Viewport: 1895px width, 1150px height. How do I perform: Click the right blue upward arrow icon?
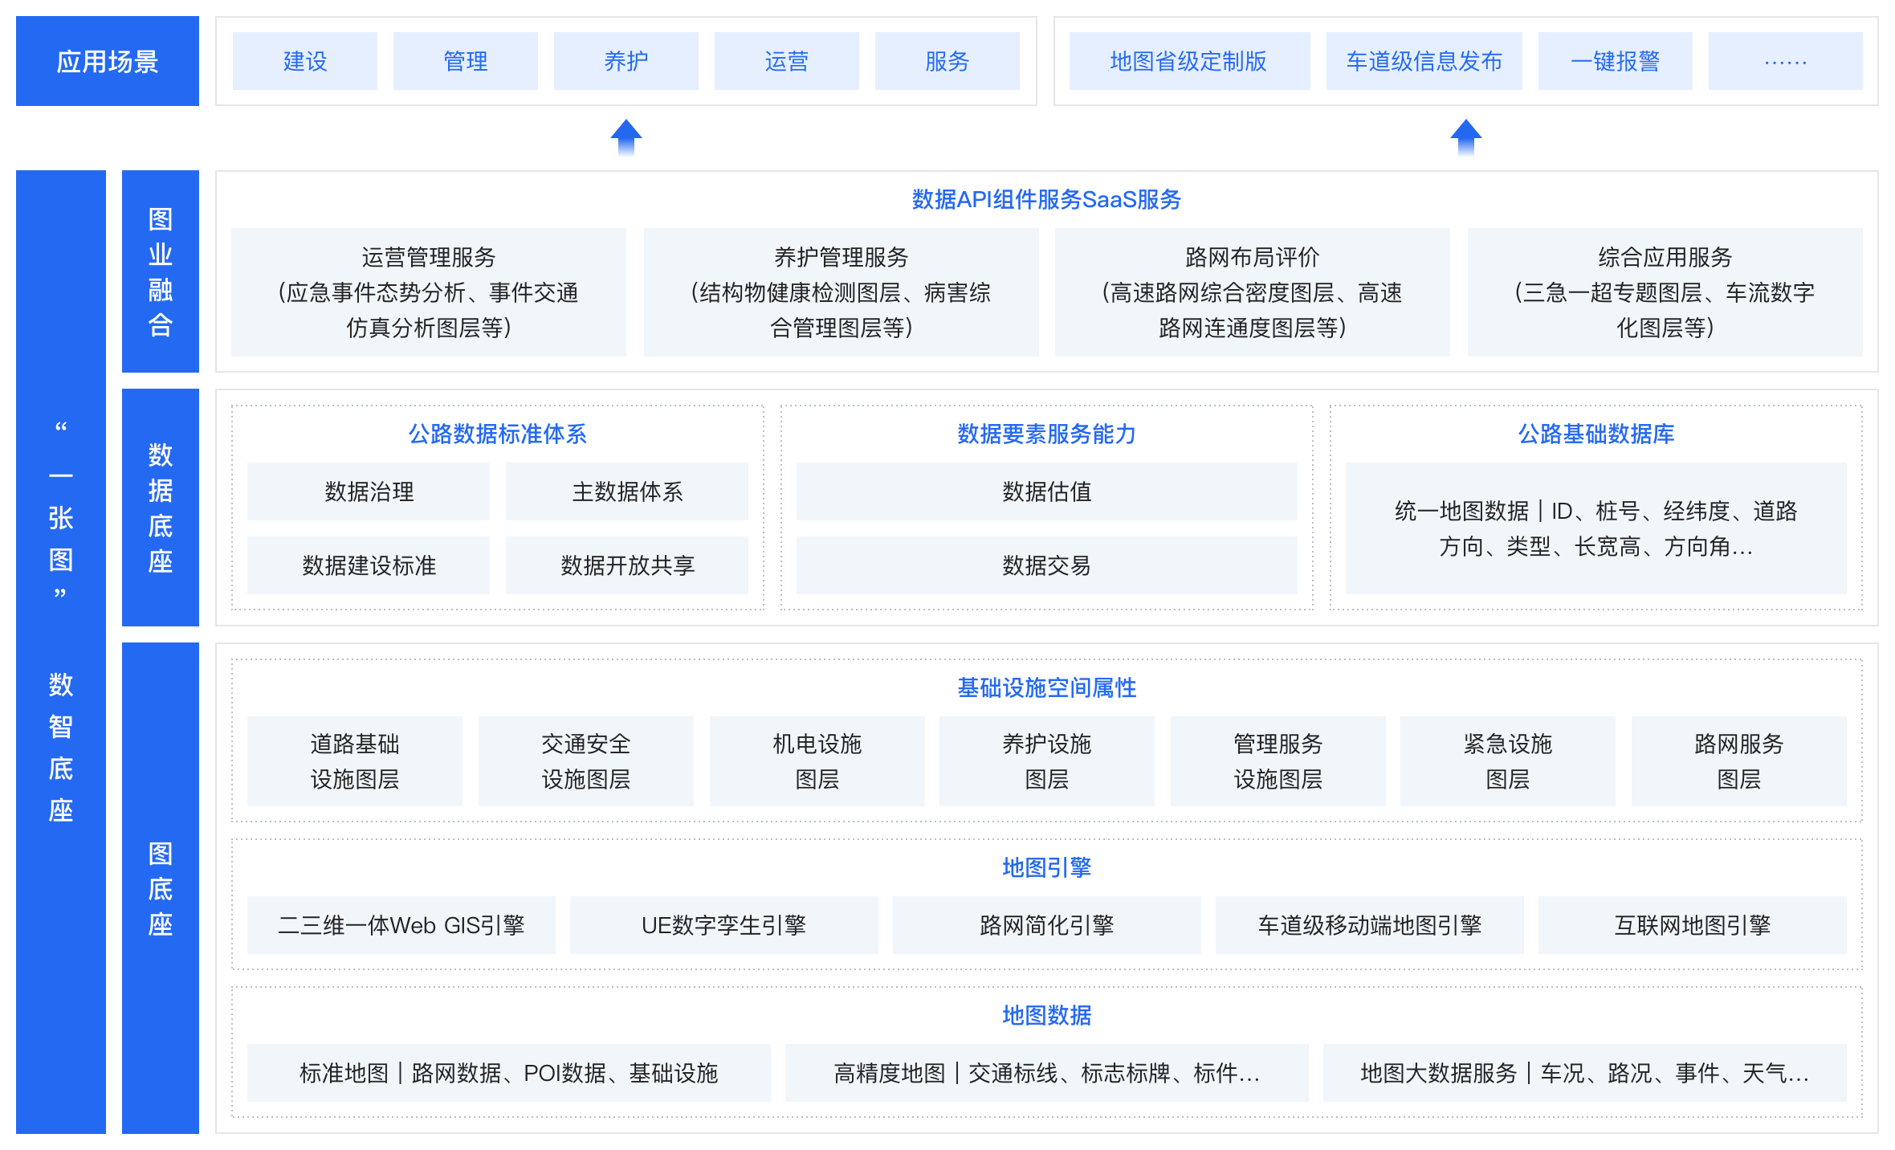(1465, 137)
